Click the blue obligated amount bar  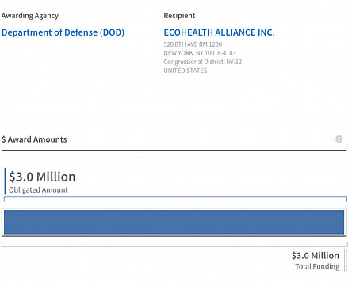[174, 222]
